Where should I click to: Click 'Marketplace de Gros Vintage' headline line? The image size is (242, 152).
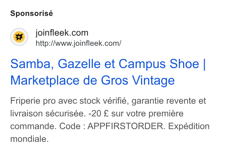[x=92, y=80]
